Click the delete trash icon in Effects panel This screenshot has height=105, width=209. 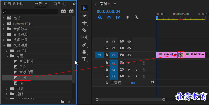(69, 102)
